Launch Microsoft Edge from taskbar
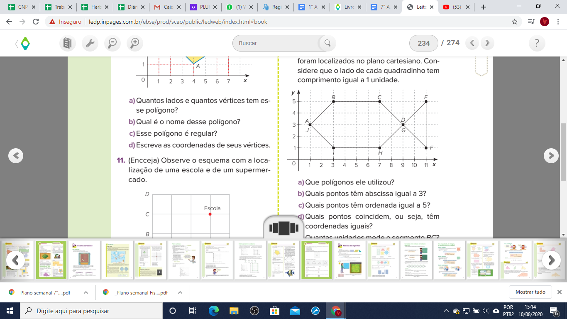This screenshot has height=319, width=567. click(x=213, y=311)
